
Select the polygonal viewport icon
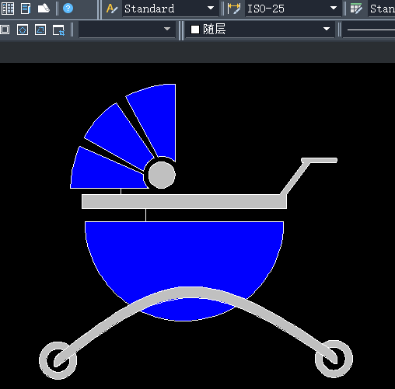tap(23, 30)
